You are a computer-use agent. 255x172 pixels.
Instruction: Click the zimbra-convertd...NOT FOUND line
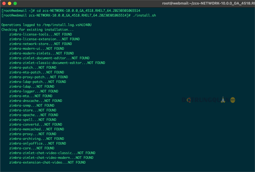[x=36, y=124]
